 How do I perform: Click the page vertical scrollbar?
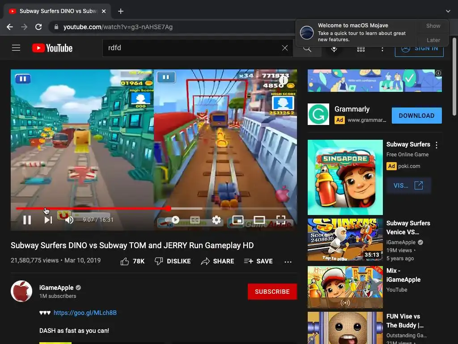(x=454, y=77)
